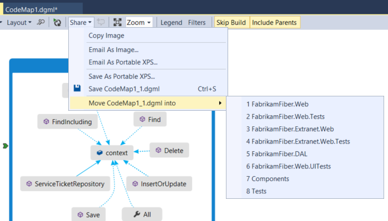This screenshot has height=221, width=388.
Task: Toggle the Include Parents option
Action: 274,23
